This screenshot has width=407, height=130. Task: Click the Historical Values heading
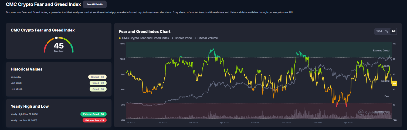[26, 69]
